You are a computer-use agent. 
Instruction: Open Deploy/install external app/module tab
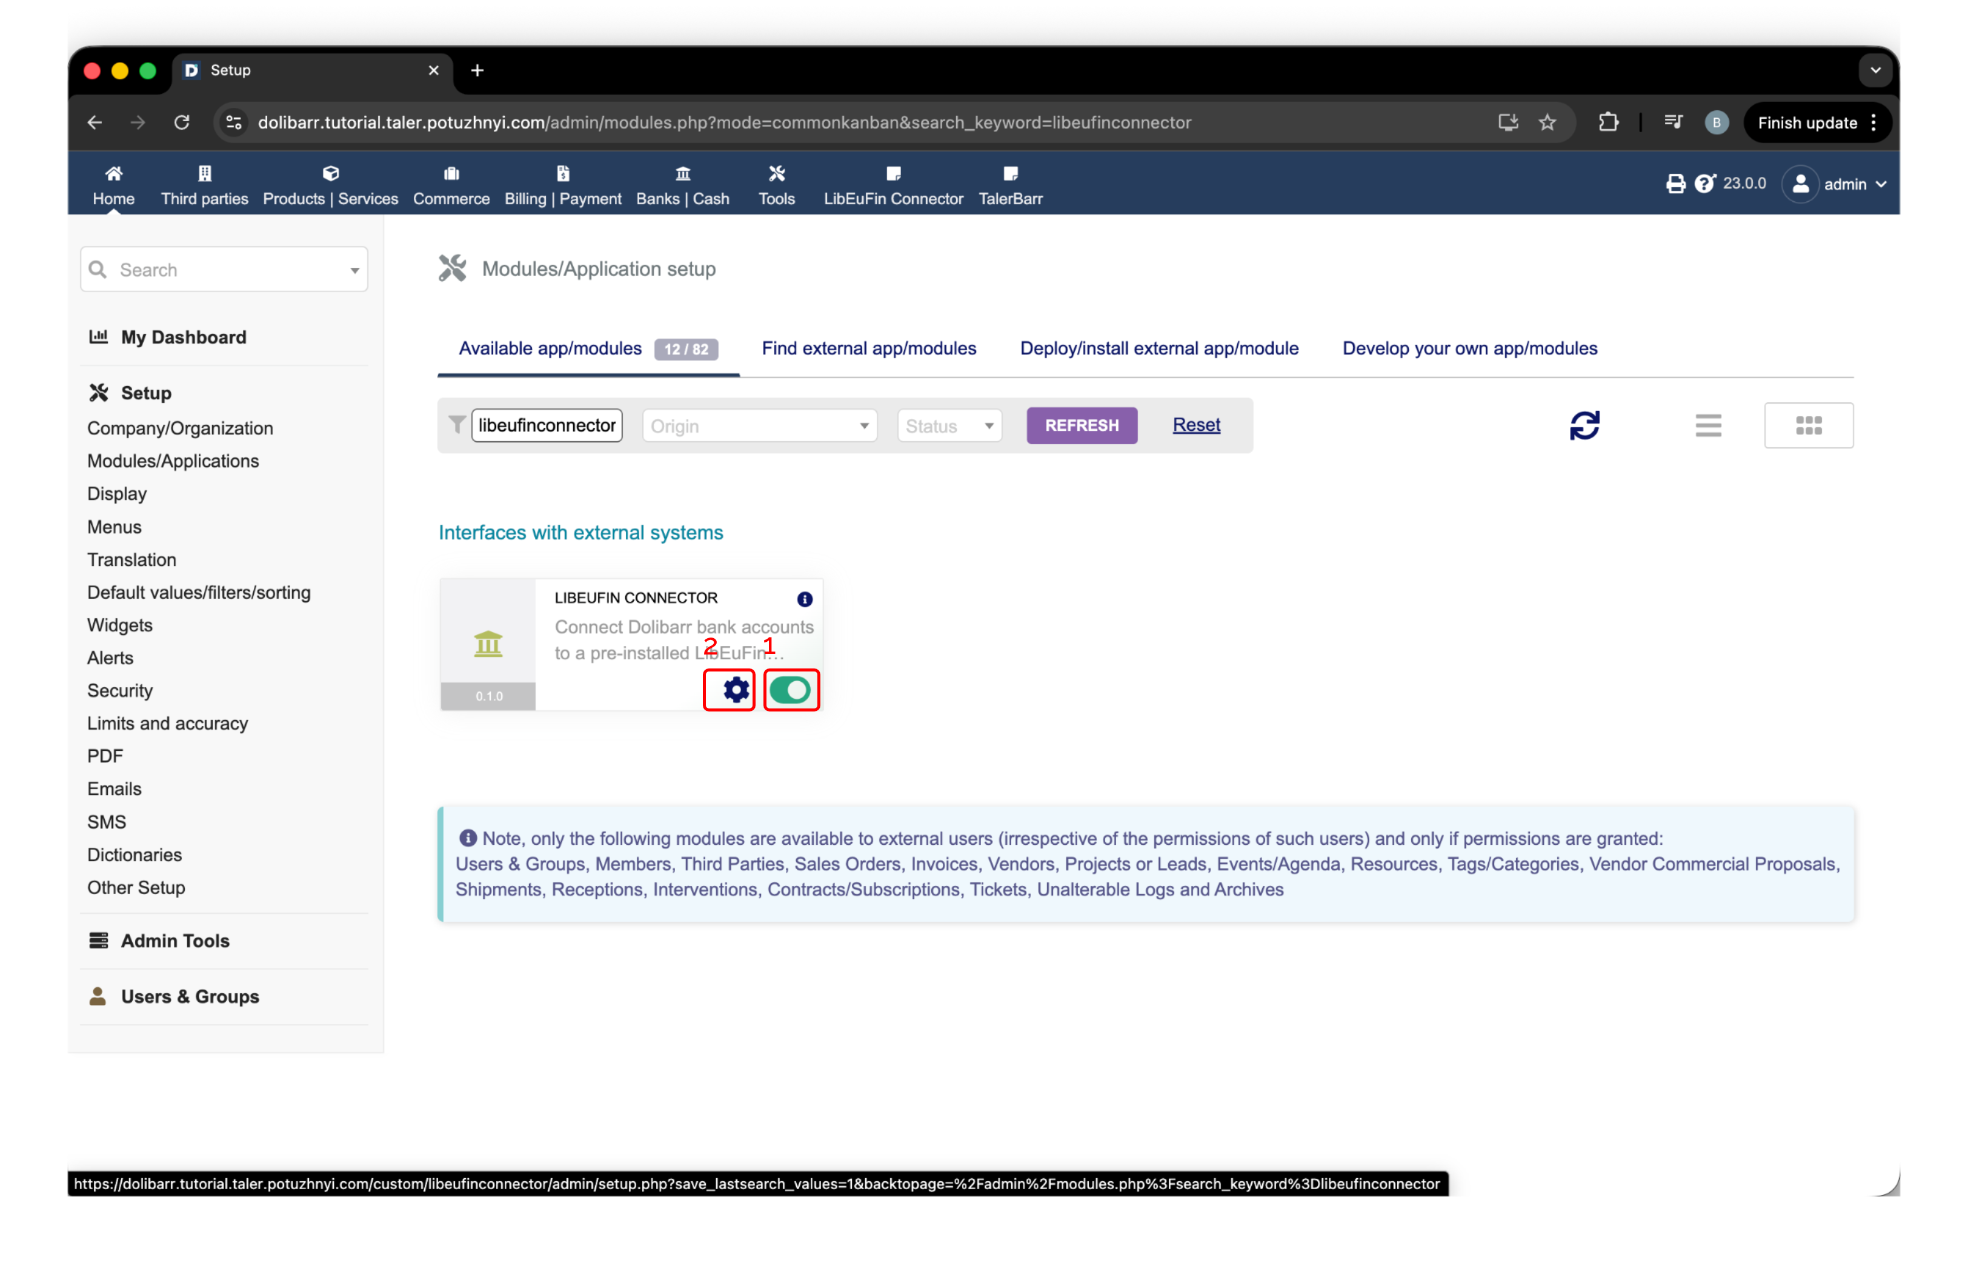[1159, 348]
